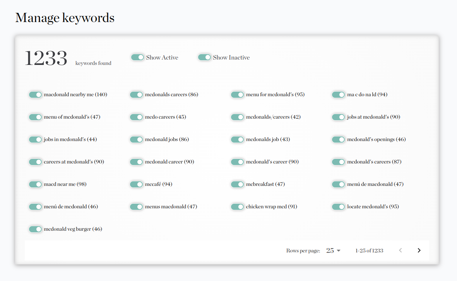Toggle Show Inactive switch

point(204,57)
